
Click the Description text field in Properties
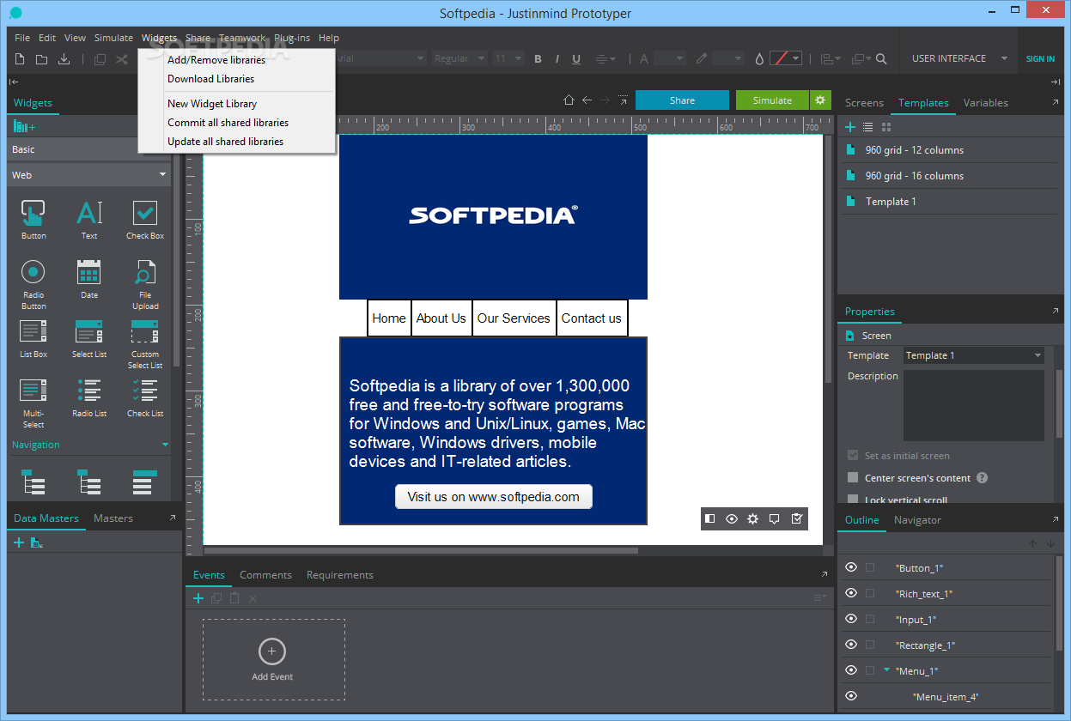[973, 405]
